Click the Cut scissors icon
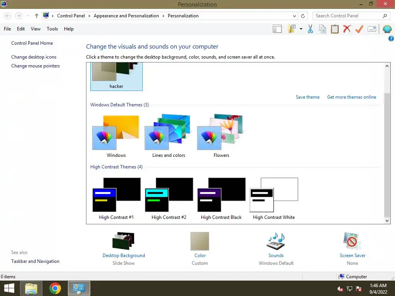 311,29
